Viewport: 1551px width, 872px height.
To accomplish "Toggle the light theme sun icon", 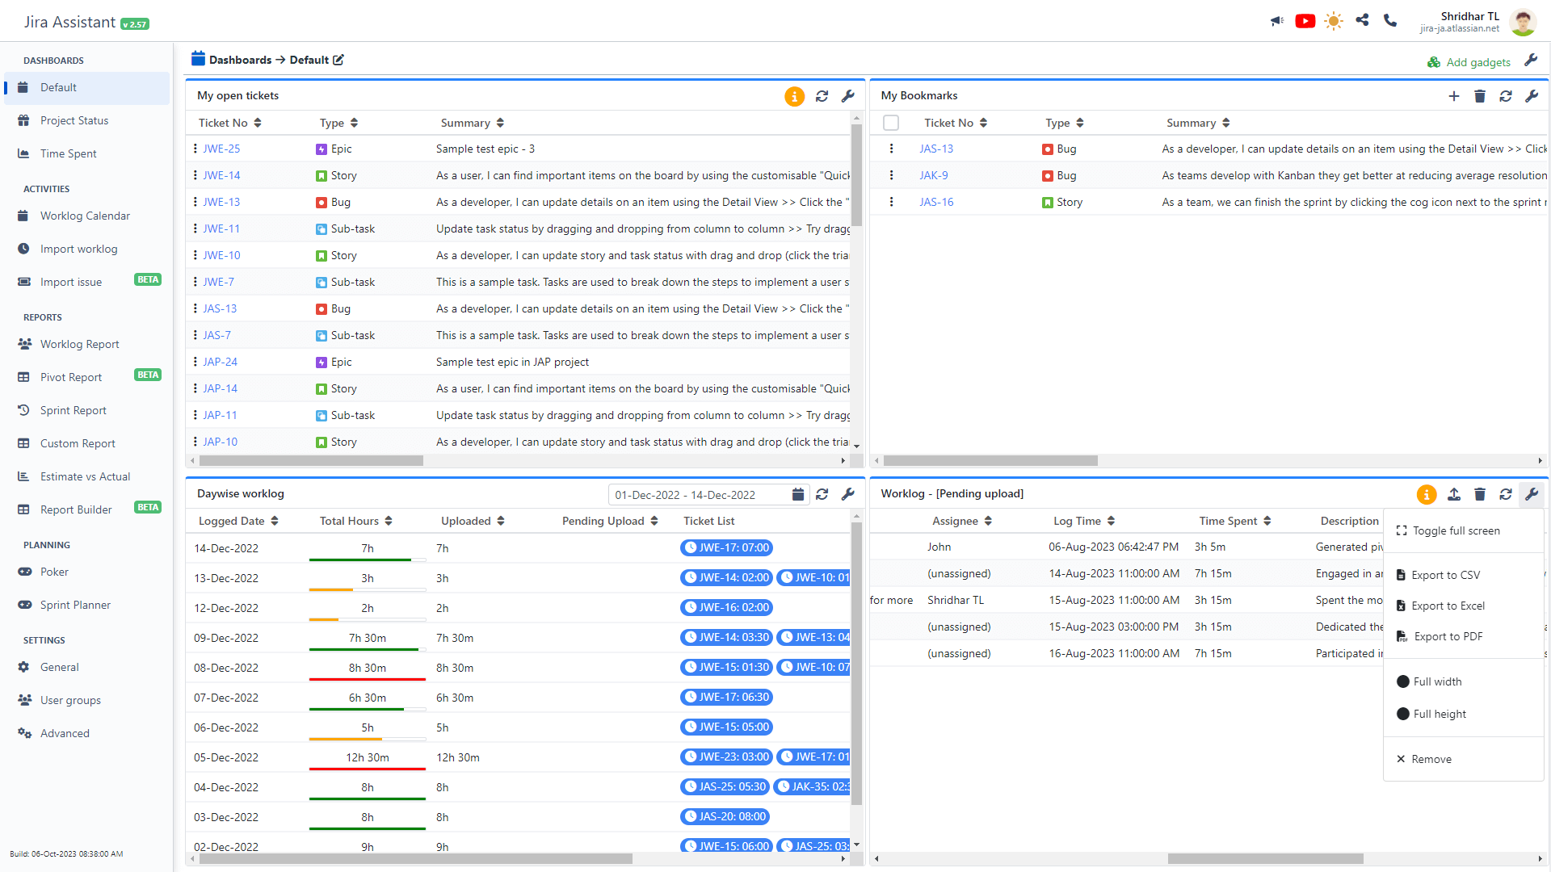I will [x=1333, y=21].
